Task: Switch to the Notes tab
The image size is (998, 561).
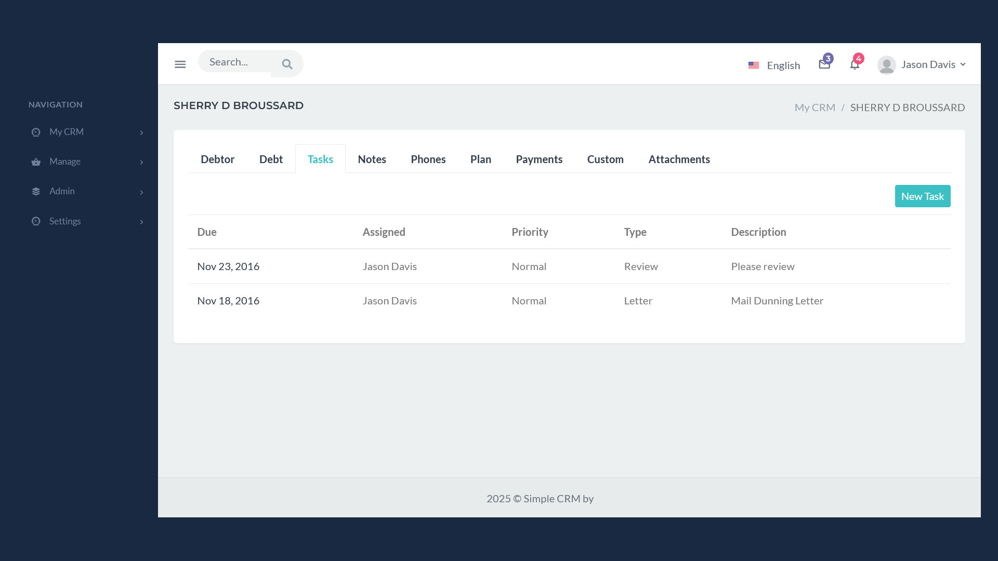Action: pyautogui.click(x=372, y=159)
